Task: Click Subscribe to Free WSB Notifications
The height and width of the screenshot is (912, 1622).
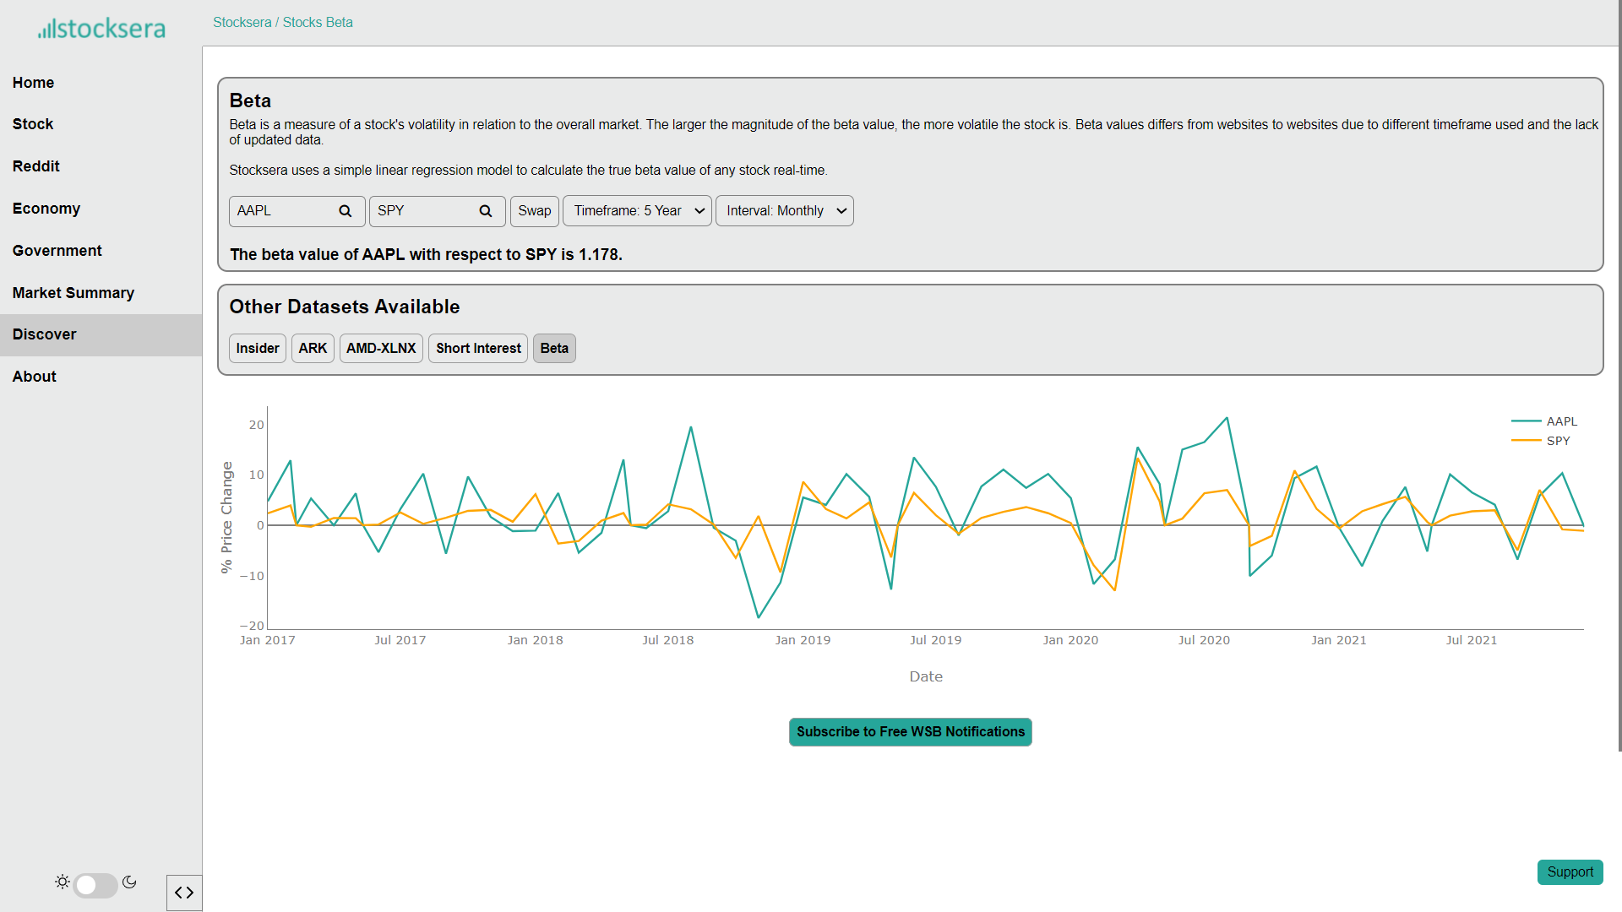Action: tap(910, 732)
